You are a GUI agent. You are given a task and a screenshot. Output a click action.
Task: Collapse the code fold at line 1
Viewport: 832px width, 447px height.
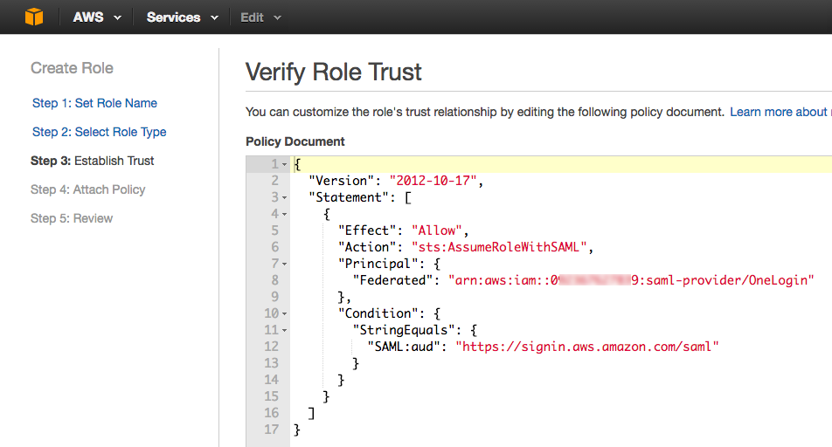click(284, 165)
